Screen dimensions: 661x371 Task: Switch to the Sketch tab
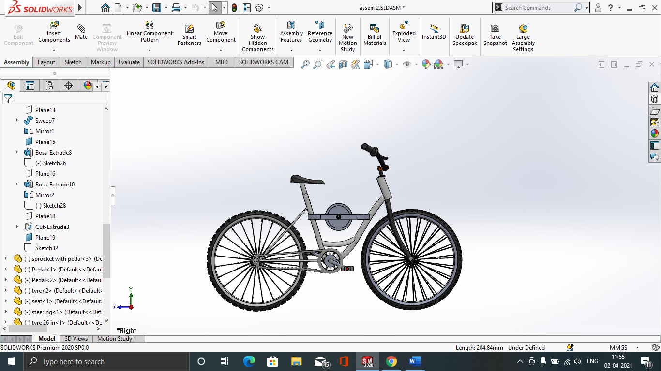[73, 62]
